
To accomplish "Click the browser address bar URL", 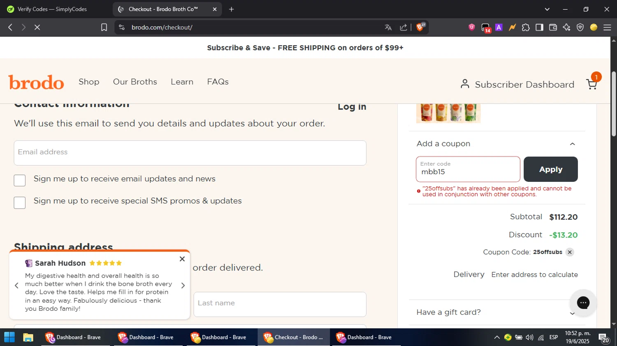I will point(162,27).
